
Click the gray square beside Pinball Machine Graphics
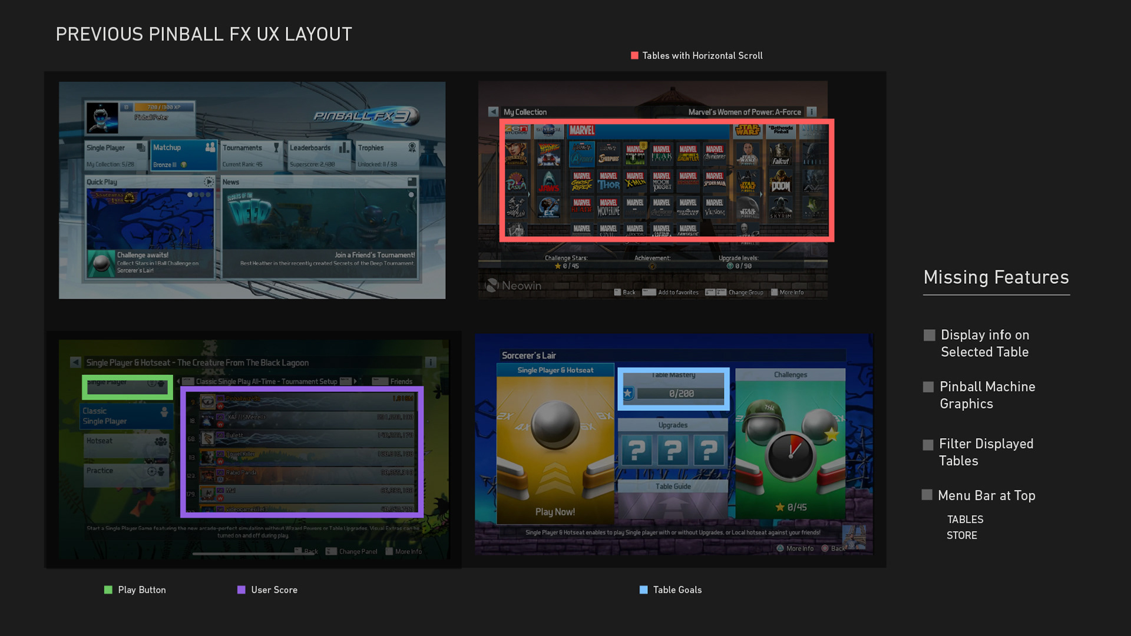pos(928,387)
